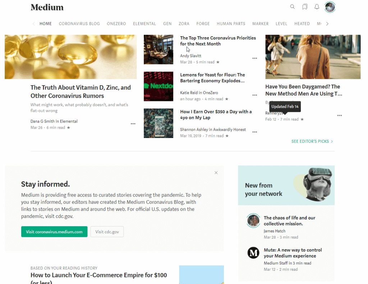Click the user profile avatar
This screenshot has width=368, height=284.
[x=330, y=7]
